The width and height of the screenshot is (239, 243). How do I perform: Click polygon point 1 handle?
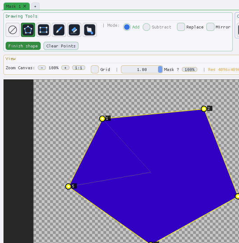click(x=102, y=119)
